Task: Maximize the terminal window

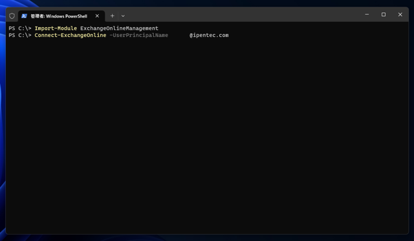Action: 384,14
